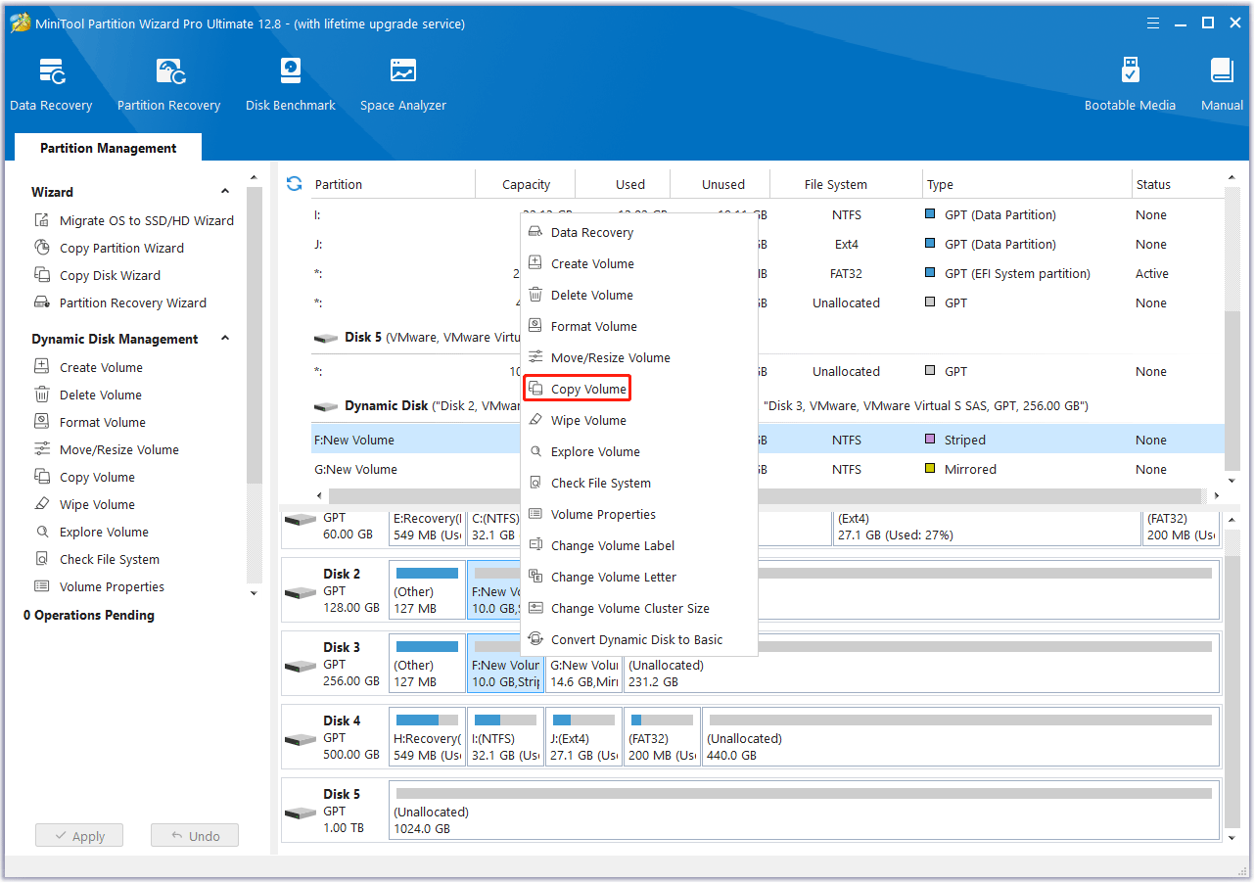The height and width of the screenshot is (883, 1255).
Task: Click Copy Volume in the context menu
Action: [639, 389]
